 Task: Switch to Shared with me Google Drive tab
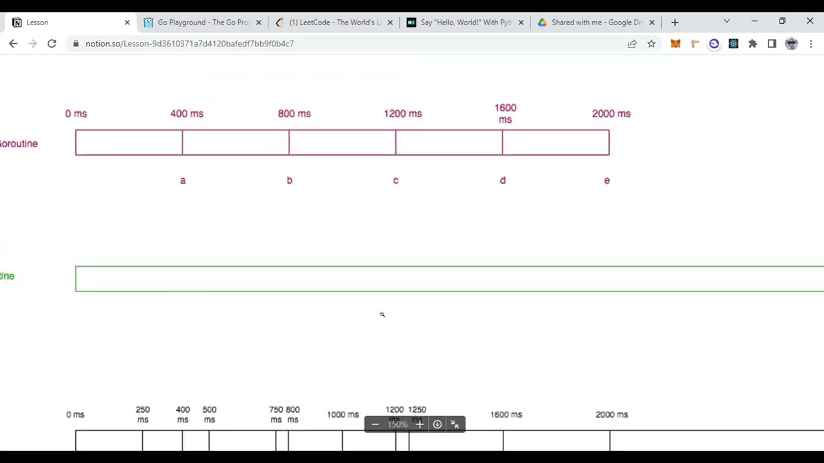click(x=597, y=22)
